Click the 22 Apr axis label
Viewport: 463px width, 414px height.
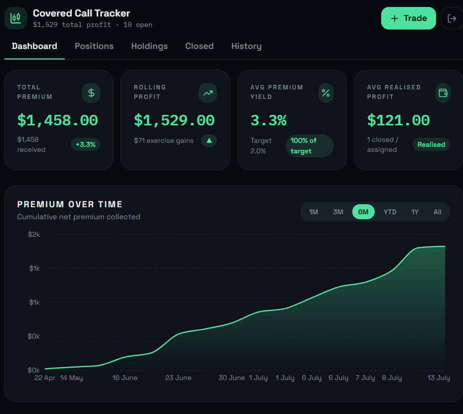[x=44, y=378]
